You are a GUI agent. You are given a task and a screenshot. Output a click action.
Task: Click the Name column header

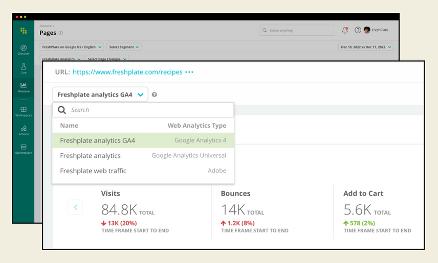(69, 126)
